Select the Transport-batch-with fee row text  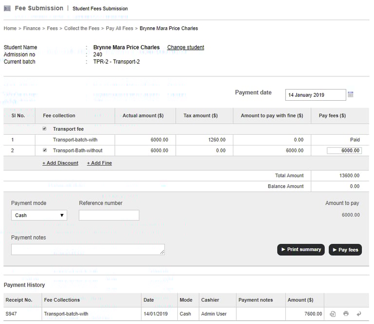[x=75, y=140]
